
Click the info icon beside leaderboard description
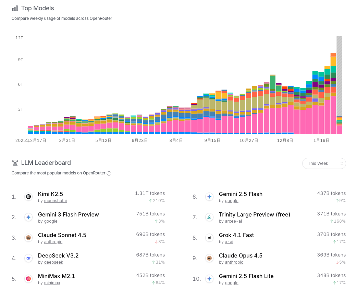(109, 173)
